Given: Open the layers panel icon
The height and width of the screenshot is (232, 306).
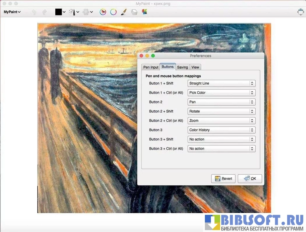Looking at the screenshot, I should click(x=134, y=12).
